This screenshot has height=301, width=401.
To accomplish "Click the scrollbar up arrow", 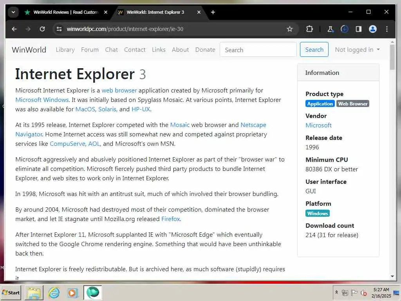I will point(392,42).
